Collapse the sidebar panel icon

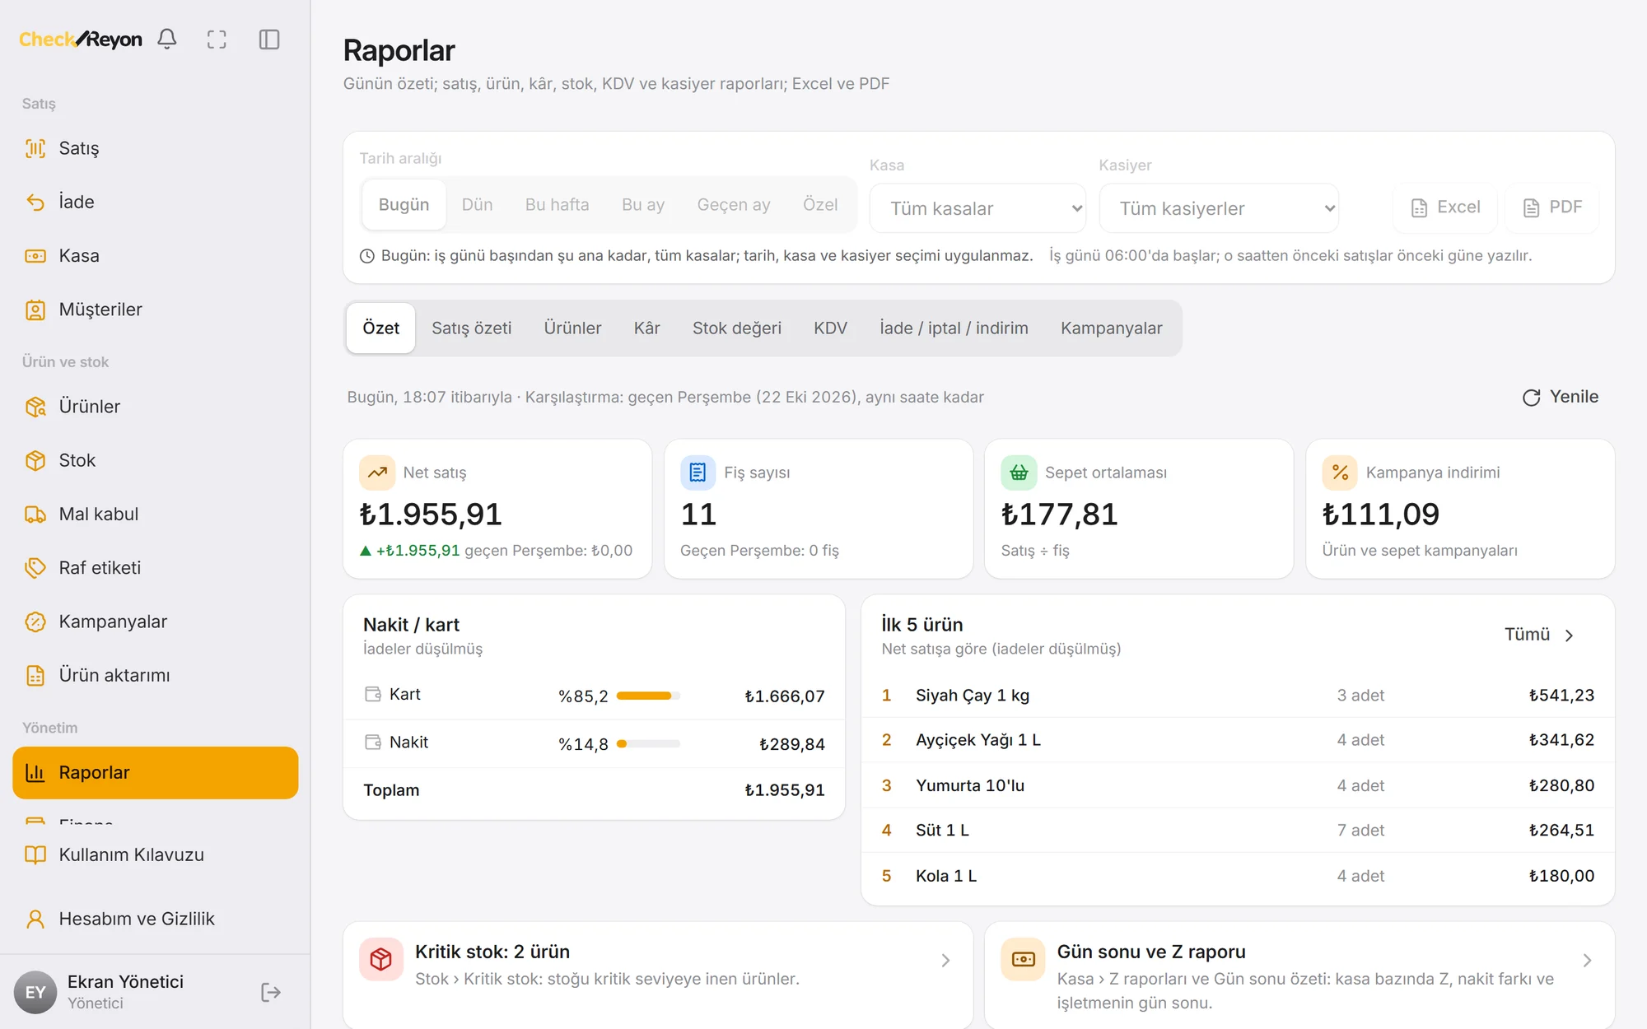269,40
